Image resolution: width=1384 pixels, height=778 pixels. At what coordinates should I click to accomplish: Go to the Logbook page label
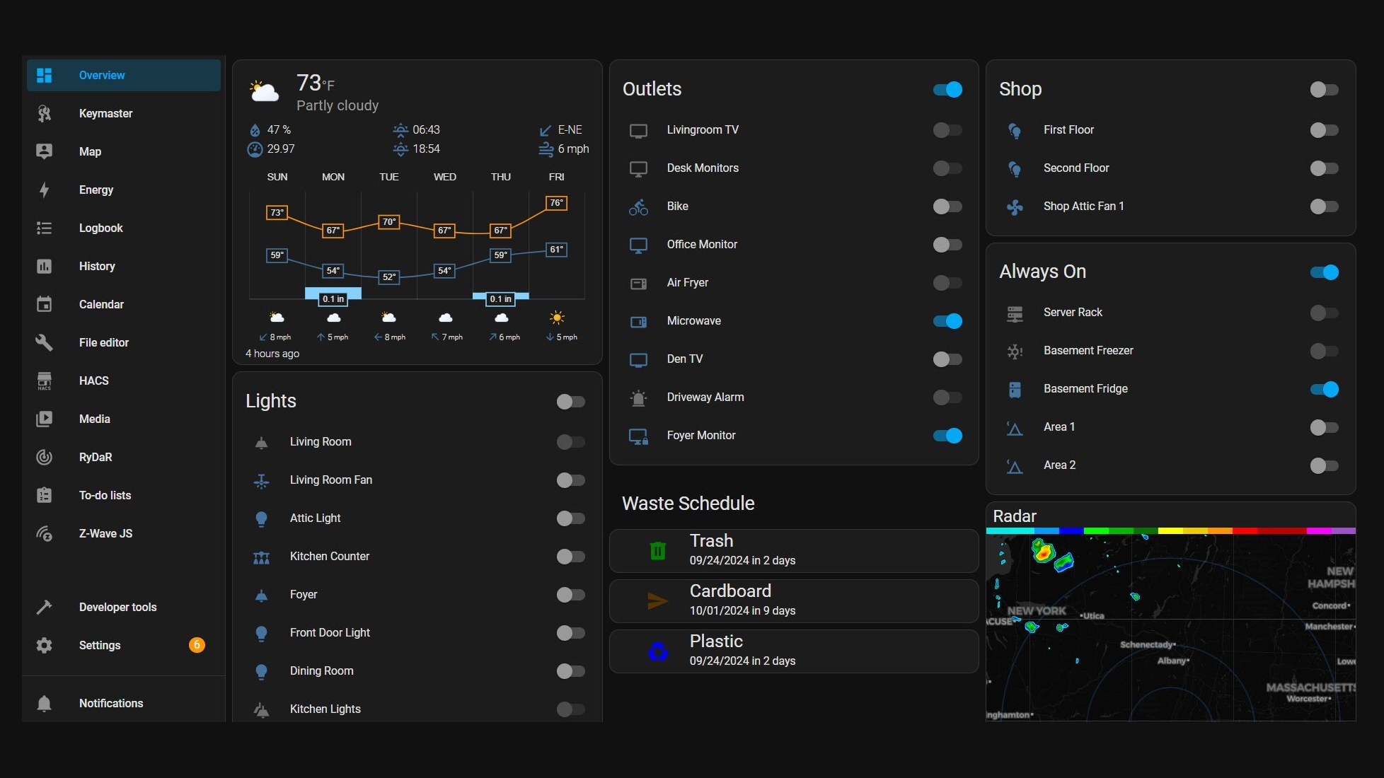tap(101, 228)
